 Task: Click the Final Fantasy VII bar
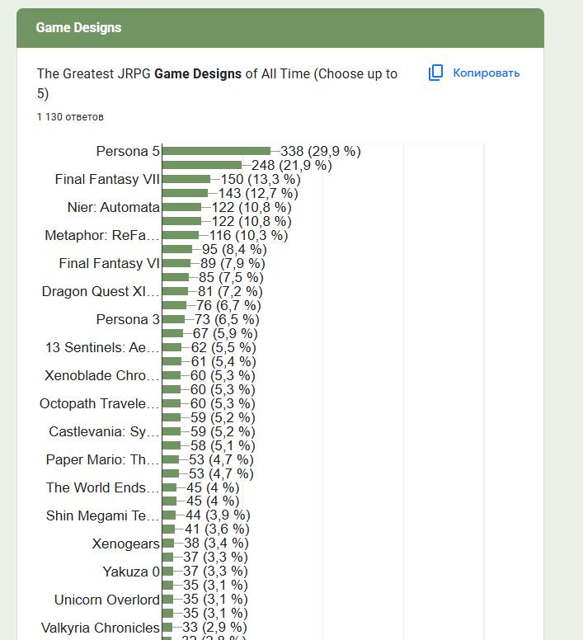(x=186, y=179)
